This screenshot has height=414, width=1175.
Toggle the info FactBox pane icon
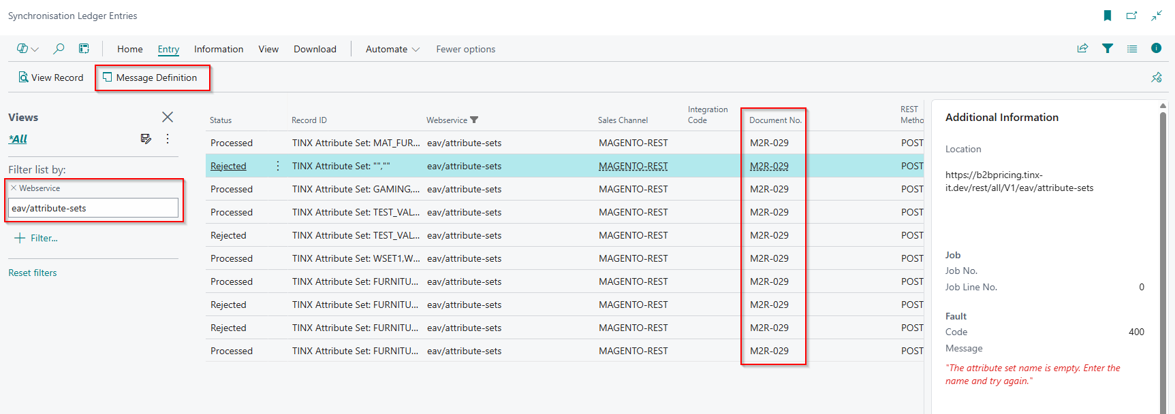point(1156,48)
